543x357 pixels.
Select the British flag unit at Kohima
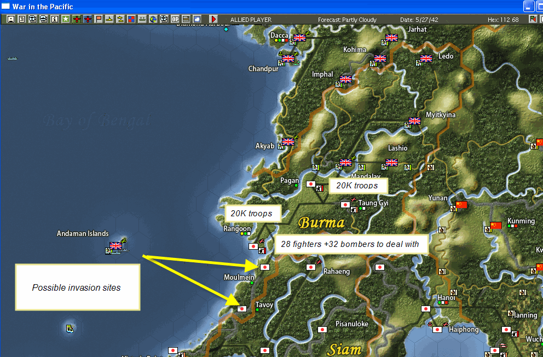pos(380,59)
